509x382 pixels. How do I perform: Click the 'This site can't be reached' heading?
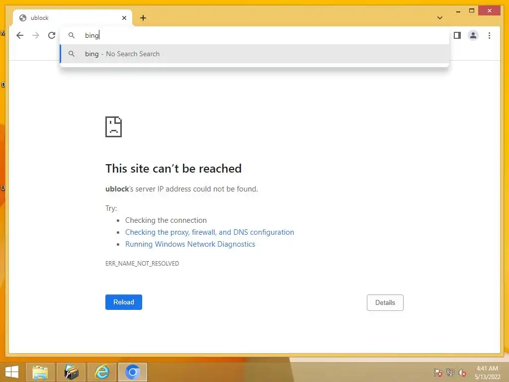tap(173, 169)
